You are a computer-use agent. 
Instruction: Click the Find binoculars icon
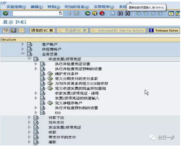tap(120, 14)
